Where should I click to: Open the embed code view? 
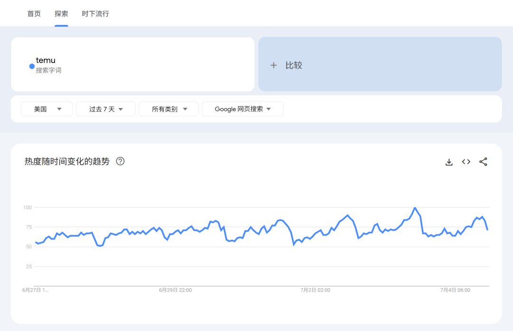(x=466, y=162)
